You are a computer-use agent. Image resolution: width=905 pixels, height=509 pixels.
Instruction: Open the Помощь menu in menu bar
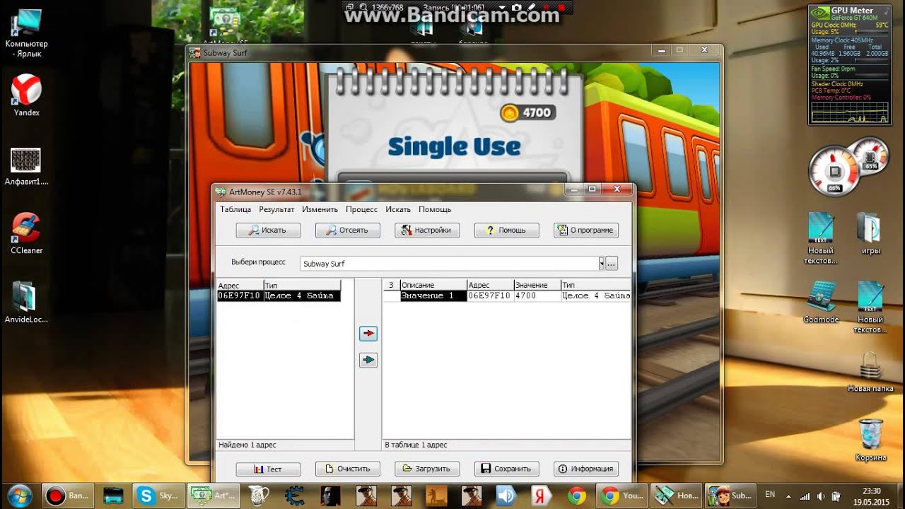[435, 209]
